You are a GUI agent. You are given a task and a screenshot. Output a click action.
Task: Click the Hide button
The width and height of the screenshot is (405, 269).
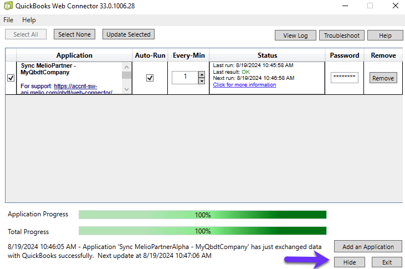350,262
